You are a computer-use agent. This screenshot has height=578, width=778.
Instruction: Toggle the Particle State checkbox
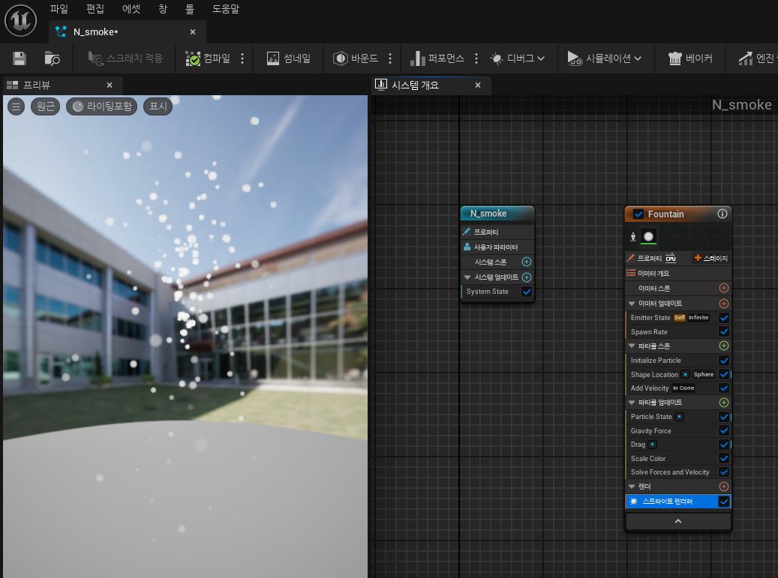point(724,417)
